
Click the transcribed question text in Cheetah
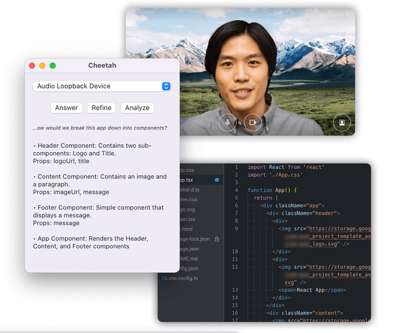tap(100, 128)
